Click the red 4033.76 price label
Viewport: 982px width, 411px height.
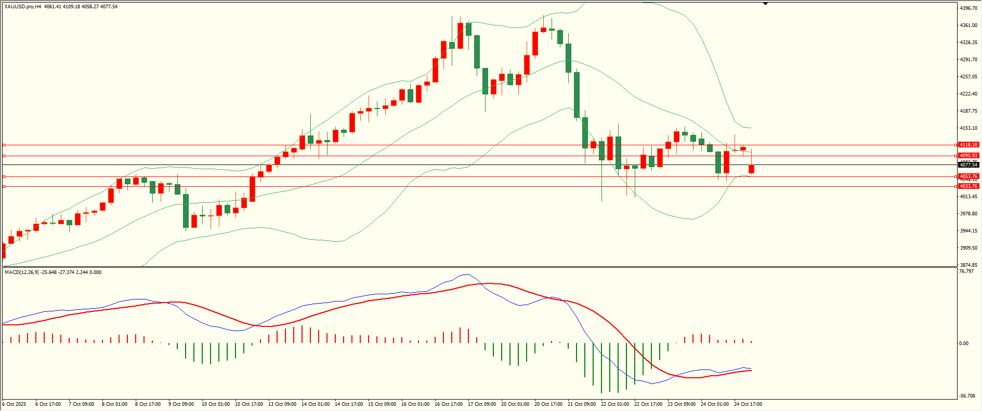(968, 186)
